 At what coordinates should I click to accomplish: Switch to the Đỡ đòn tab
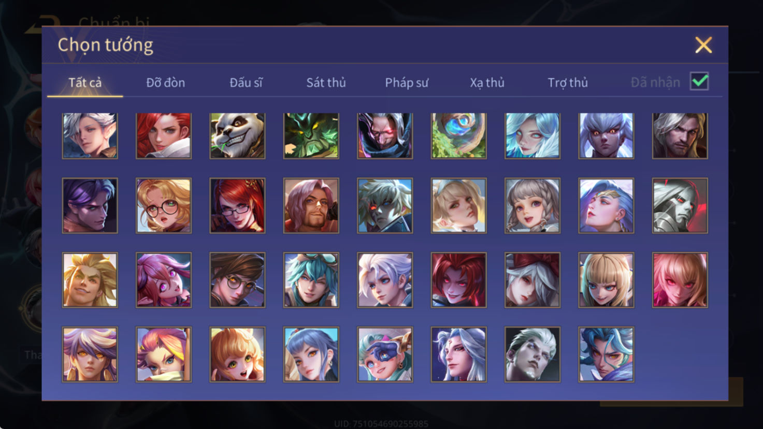[165, 82]
